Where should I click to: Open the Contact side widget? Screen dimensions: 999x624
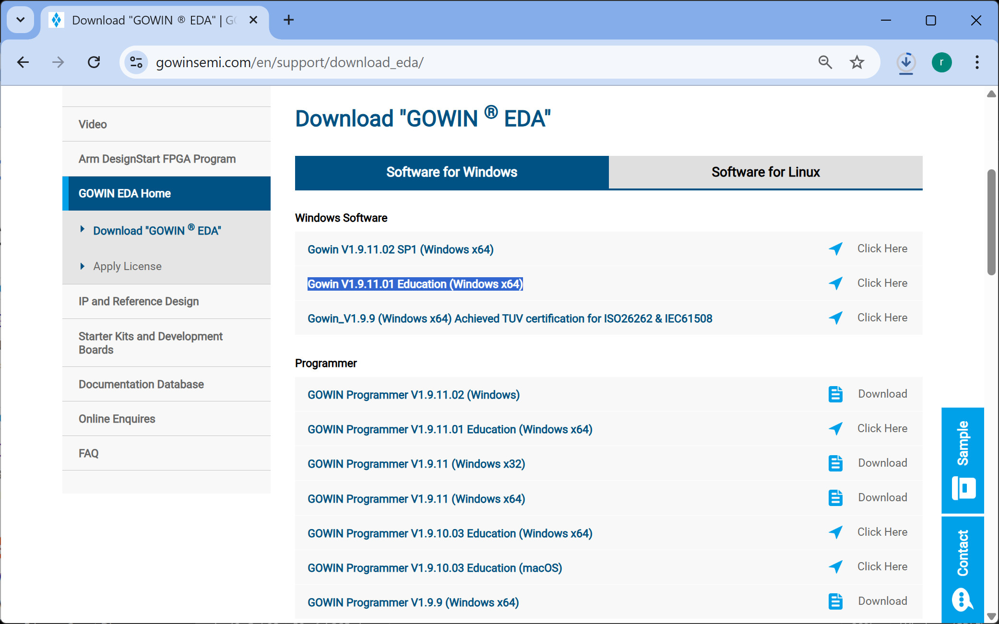tap(963, 569)
